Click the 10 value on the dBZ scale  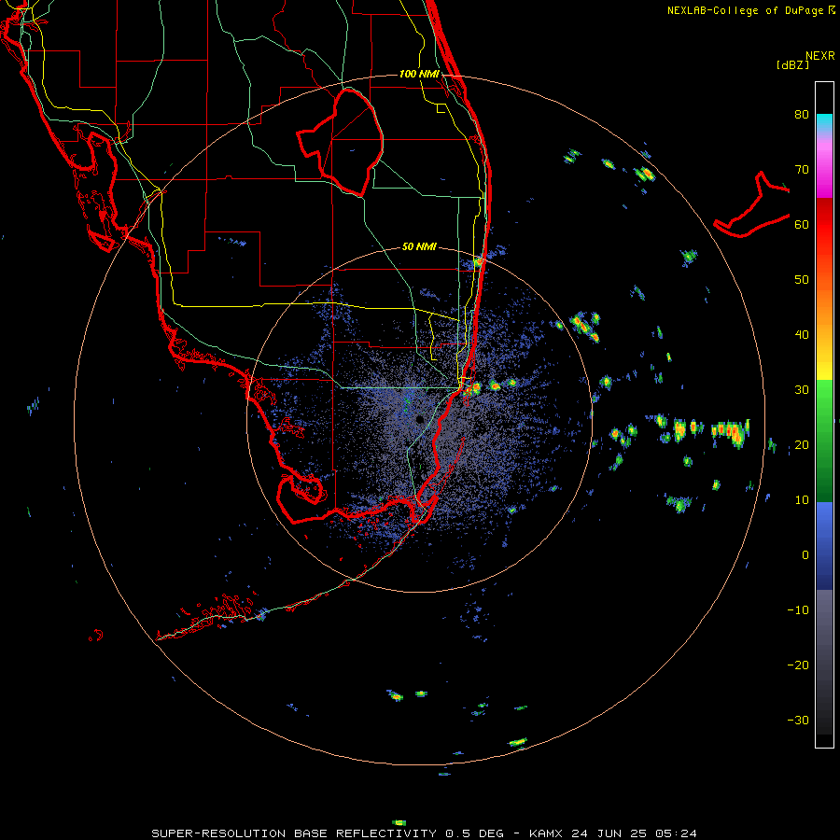pos(802,500)
